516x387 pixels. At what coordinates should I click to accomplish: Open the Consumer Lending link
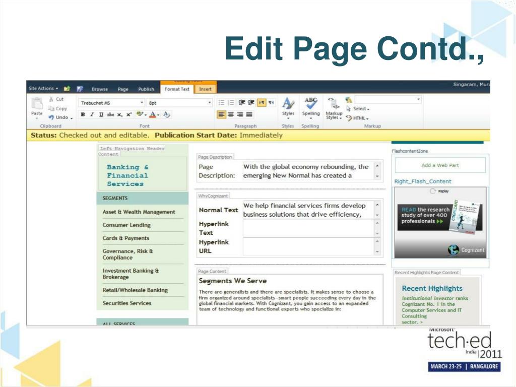click(126, 225)
